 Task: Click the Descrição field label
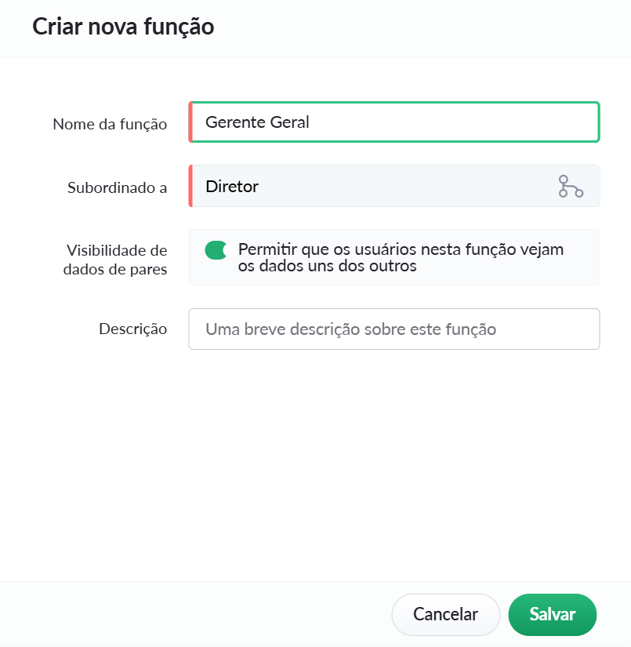132,329
